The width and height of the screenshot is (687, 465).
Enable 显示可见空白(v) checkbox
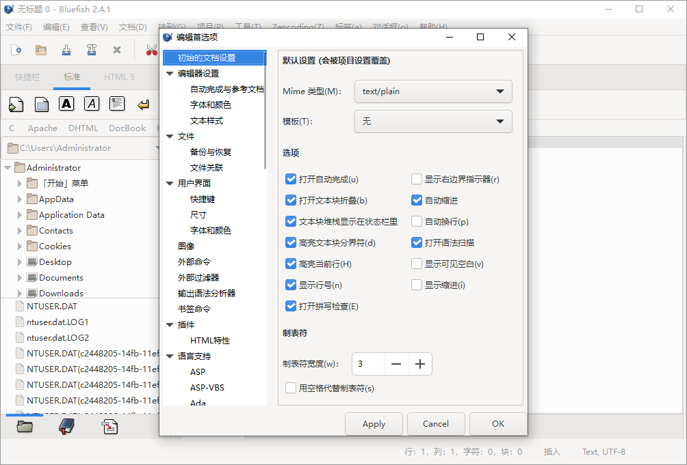click(417, 264)
